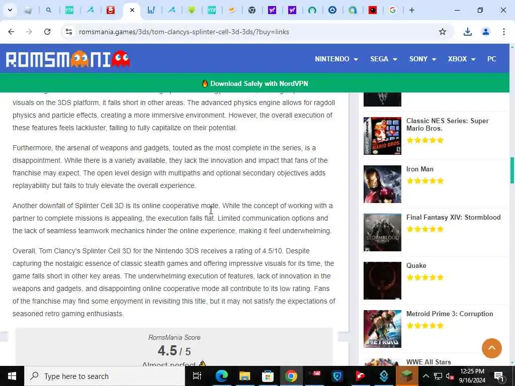Viewport: 515px width, 386px height.
Task: Switch to the blue bar chart tab
Action: pyautogui.click(x=151, y=10)
